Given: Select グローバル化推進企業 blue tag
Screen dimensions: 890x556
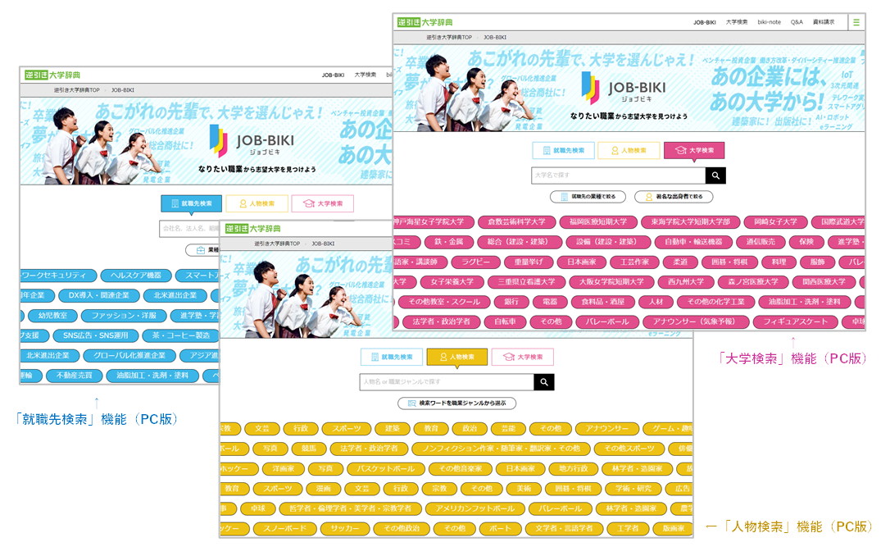Looking at the screenshot, I should 129,356.
